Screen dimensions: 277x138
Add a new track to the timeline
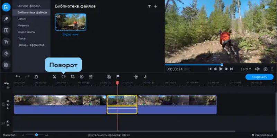(x=6, y=83)
